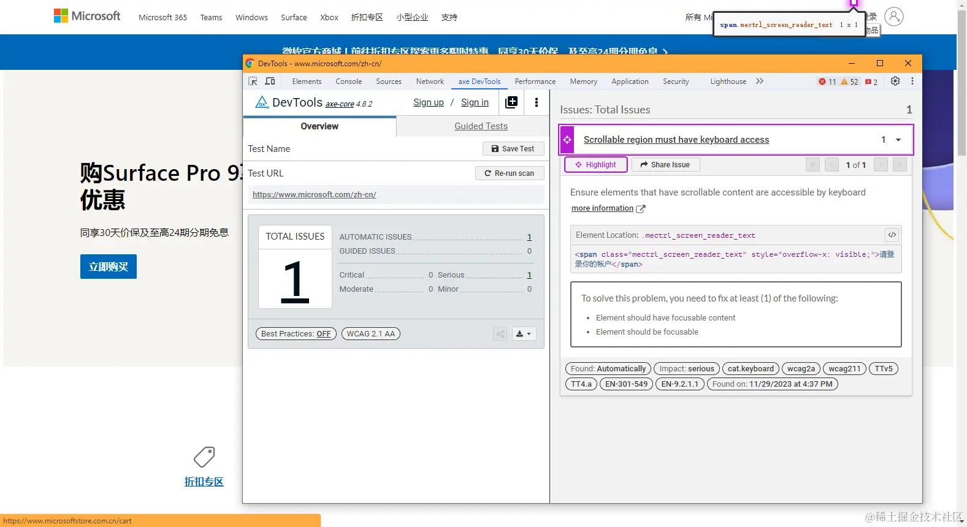Select the Overview tab
The image size is (967, 527).
coord(319,126)
